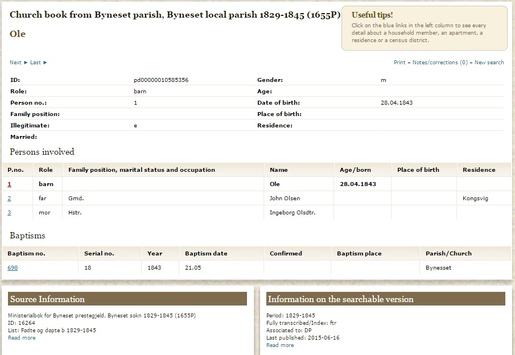Click the Persons involved heading
This screenshot has height=355, width=515.
tap(42, 152)
